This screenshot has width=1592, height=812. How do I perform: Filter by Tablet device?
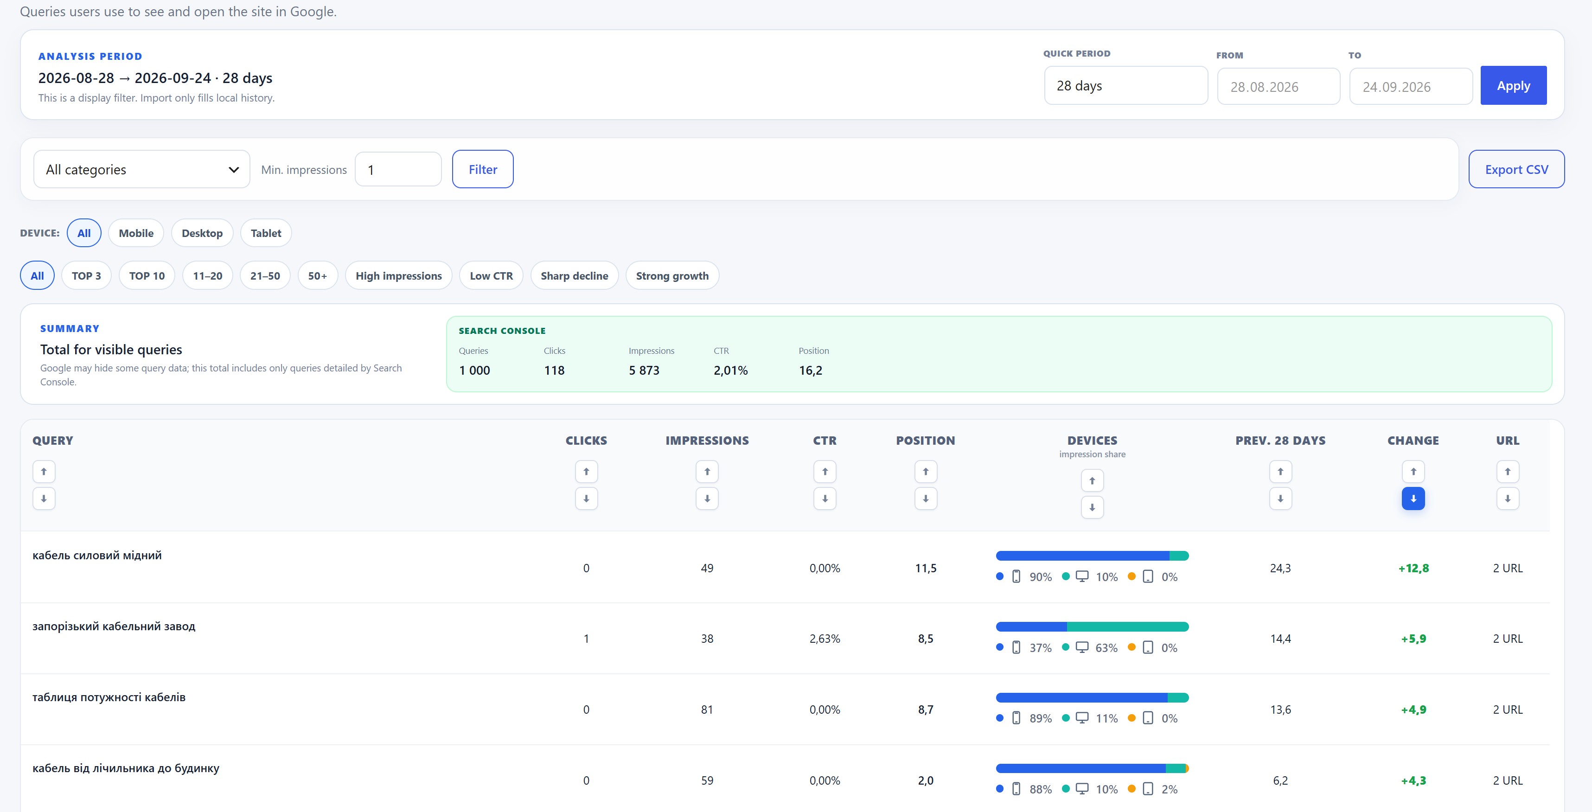tap(266, 233)
